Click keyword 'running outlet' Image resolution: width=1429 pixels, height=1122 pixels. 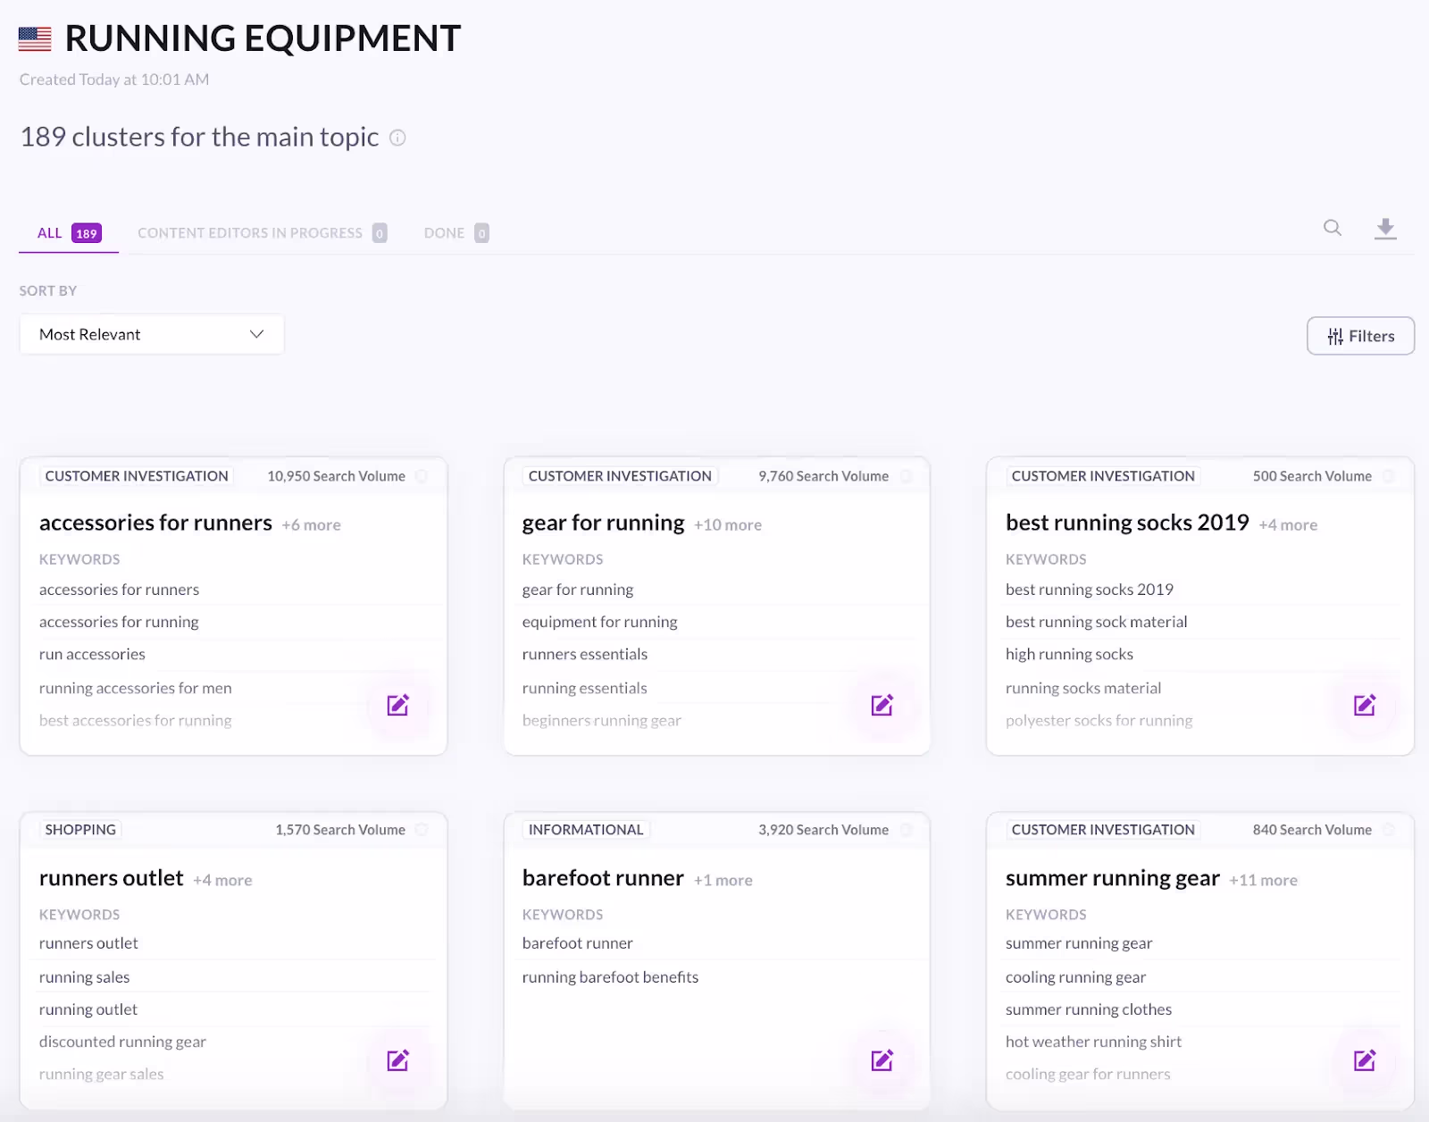(88, 1009)
